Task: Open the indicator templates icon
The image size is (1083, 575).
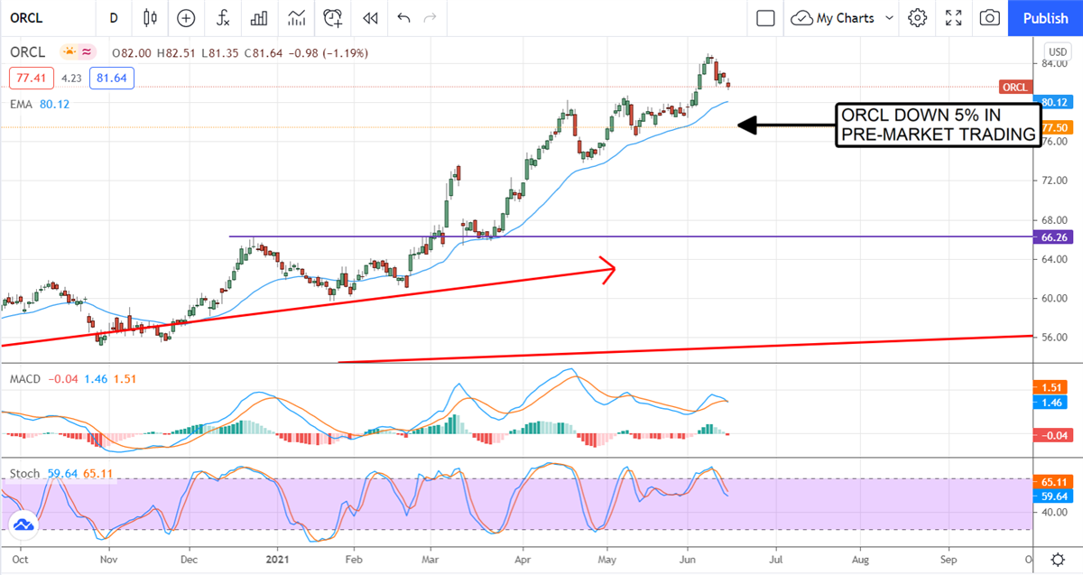Action: click(296, 17)
